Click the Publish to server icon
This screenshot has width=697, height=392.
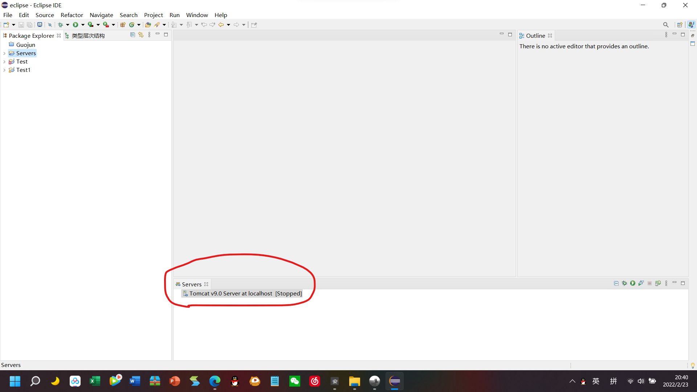click(x=658, y=283)
